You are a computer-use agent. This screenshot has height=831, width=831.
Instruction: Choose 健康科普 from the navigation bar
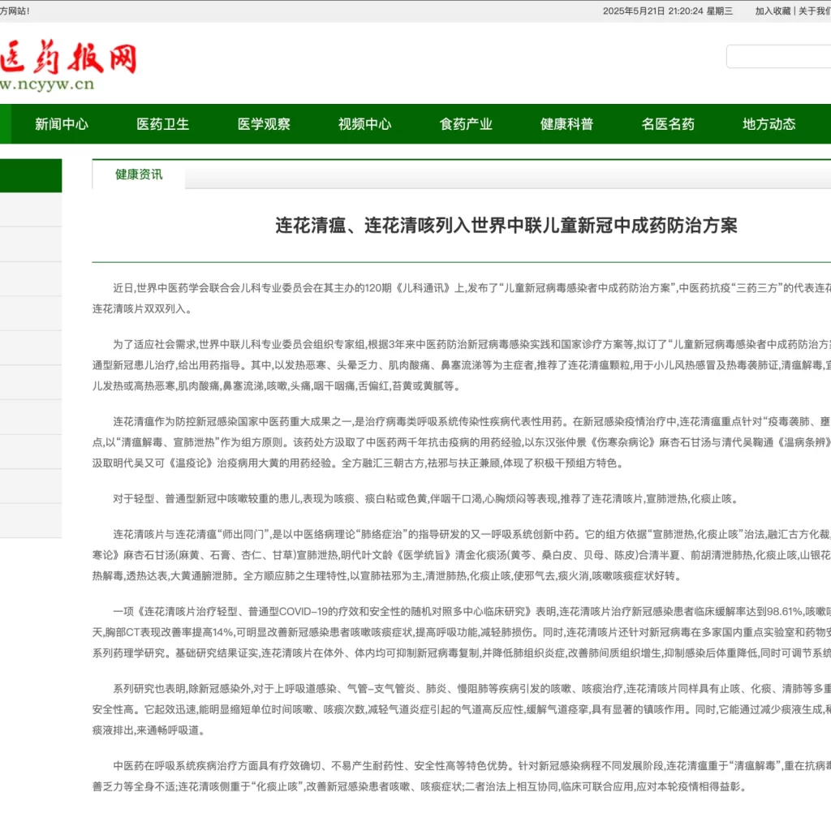[x=566, y=124]
